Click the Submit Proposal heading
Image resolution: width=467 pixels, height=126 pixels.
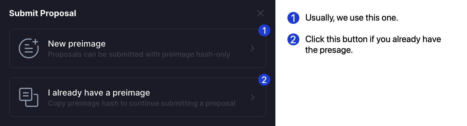(x=43, y=13)
